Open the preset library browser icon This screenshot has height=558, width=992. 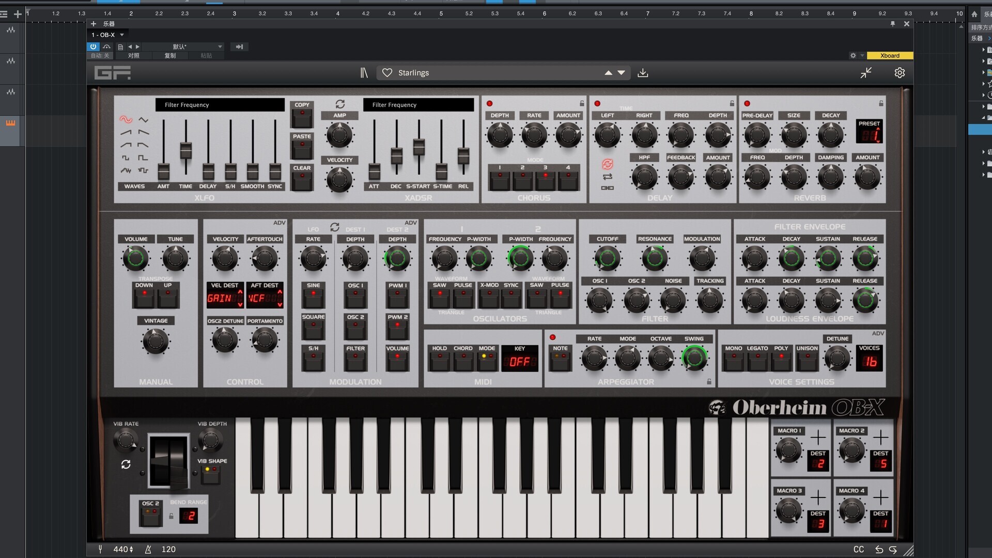tap(364, 73)
